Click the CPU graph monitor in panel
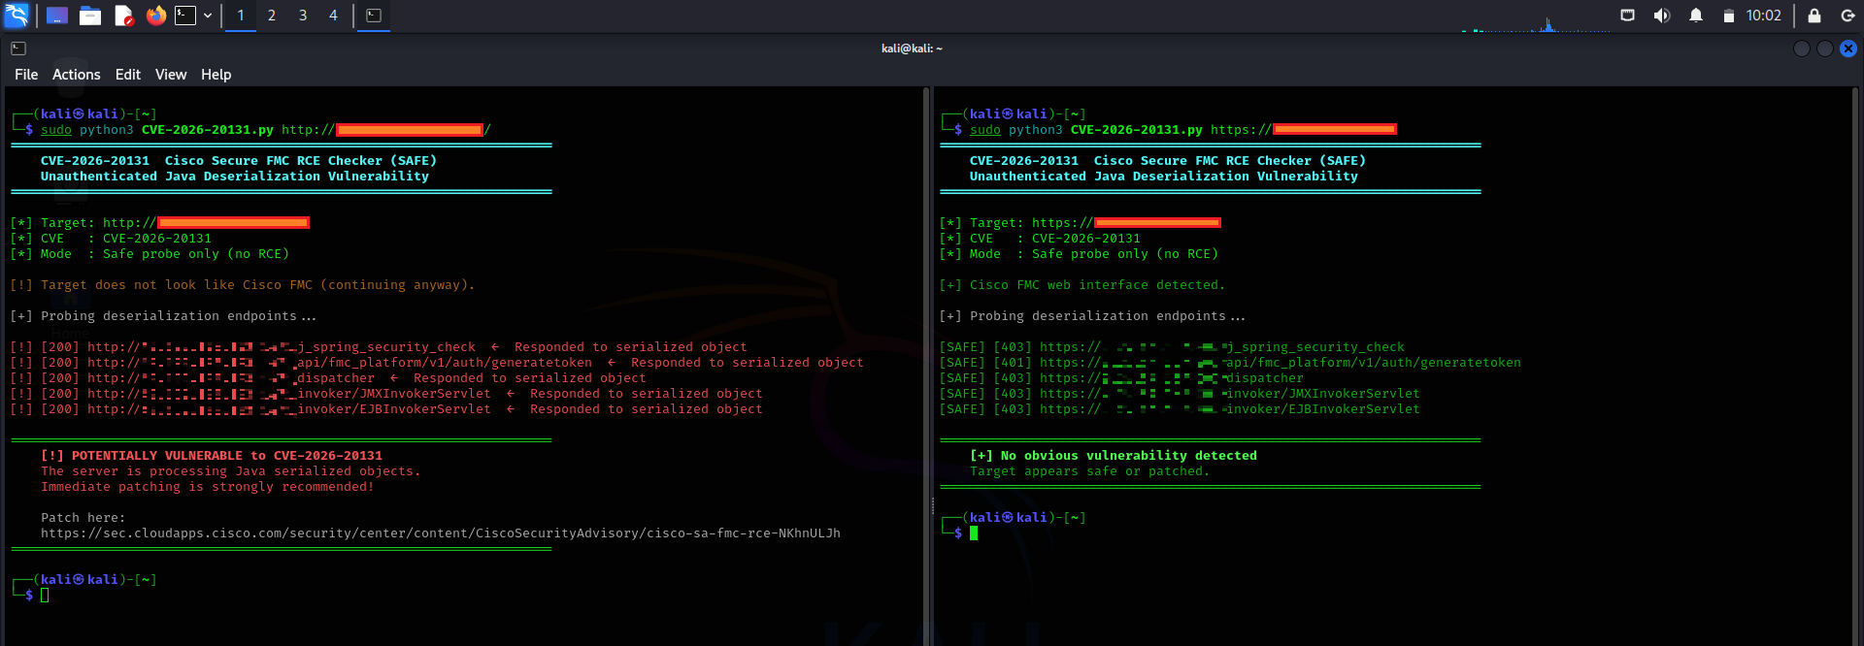The width and height of the screenshot is (1864, 646). 1536,23
